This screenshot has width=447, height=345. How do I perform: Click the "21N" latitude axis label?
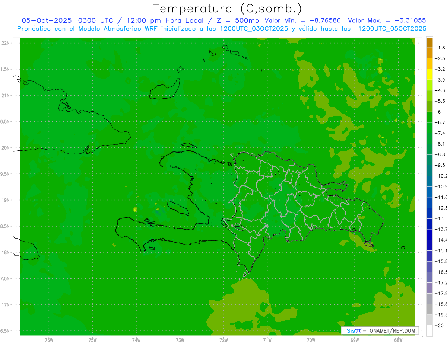(6, 96)
